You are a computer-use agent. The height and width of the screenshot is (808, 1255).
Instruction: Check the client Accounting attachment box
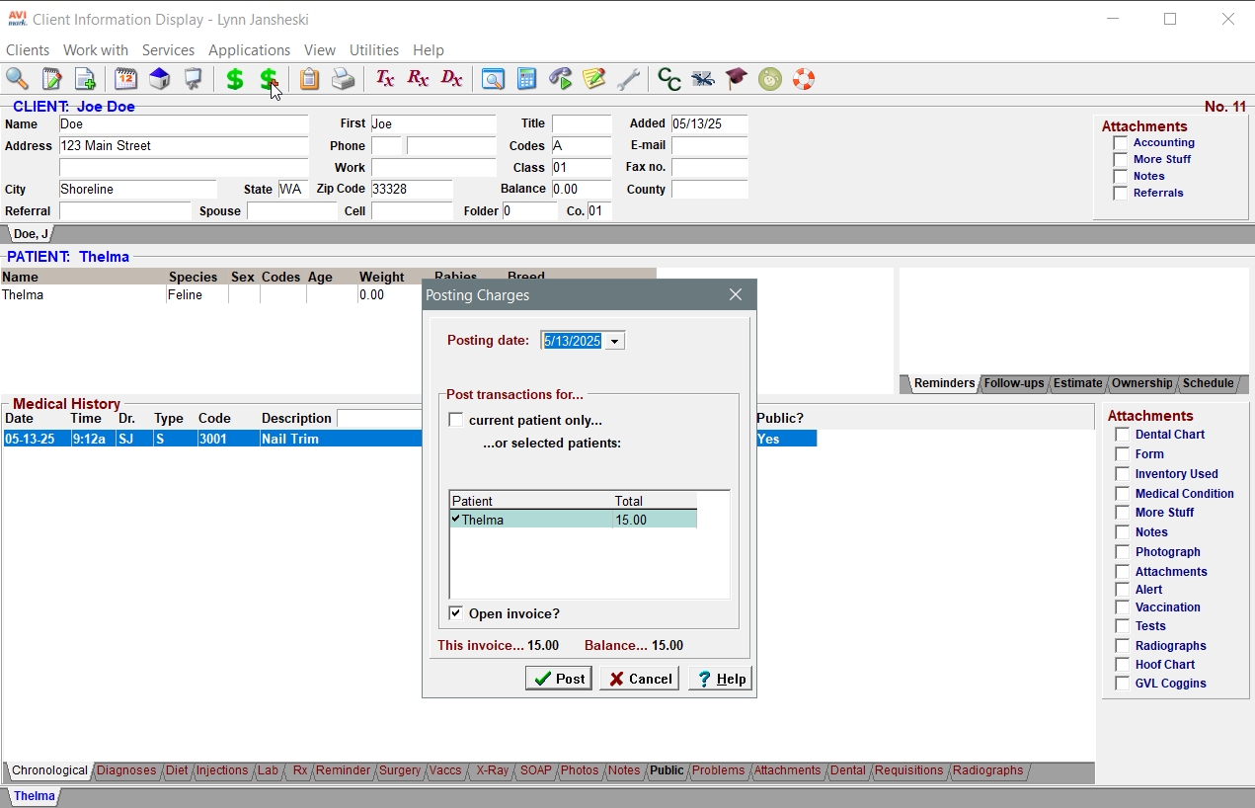[x=1120, y=143]
